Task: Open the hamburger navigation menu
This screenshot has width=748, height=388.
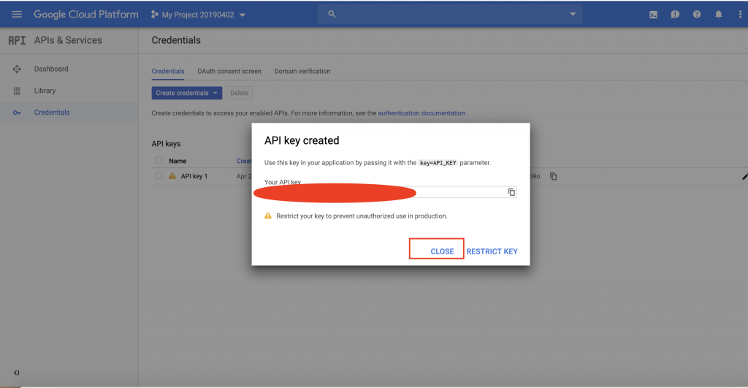Action: (17, 15)
